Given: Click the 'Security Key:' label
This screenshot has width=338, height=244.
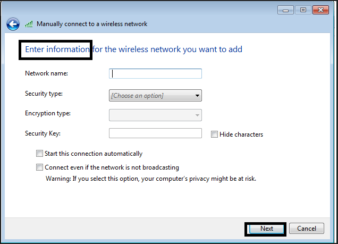Looking at the screenshot, I should tap(43, 133).
